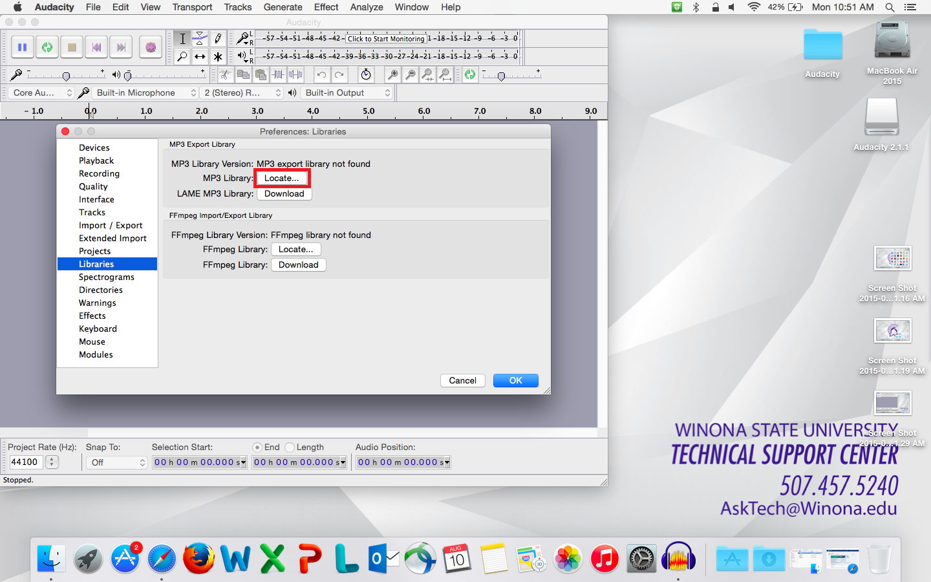
Task: Open the Snap To dropdown
Action: [117, 462]
